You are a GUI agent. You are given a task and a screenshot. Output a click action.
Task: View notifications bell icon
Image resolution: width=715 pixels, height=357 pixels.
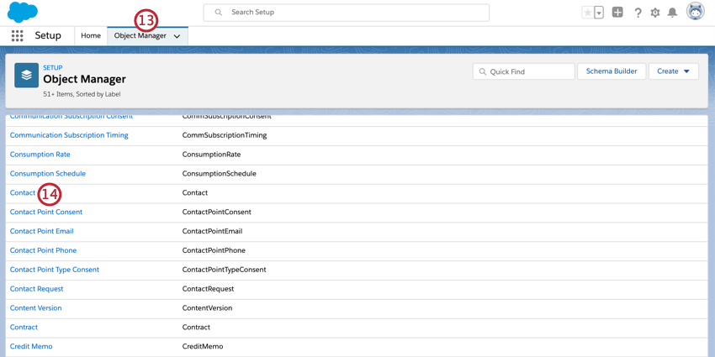672,13
